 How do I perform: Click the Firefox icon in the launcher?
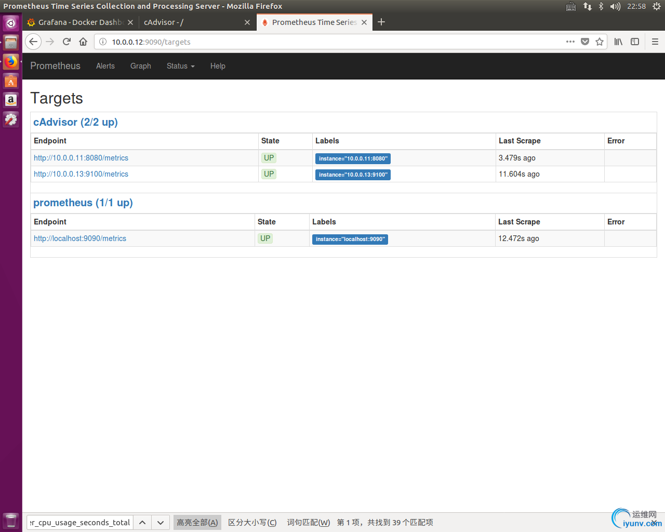(11, 62)
